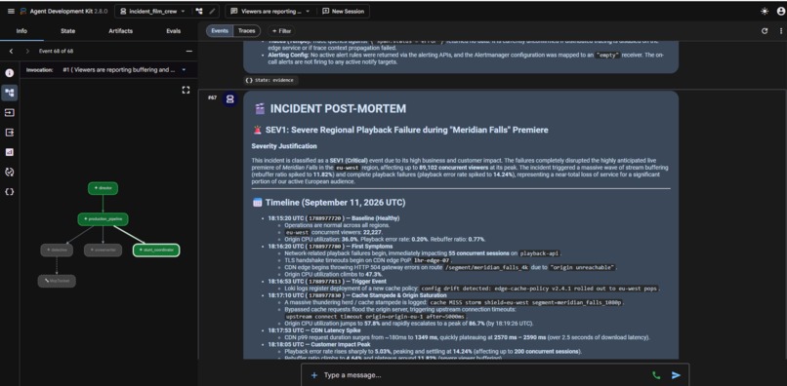
Task: Click the pencil edit icon in top bar
Action: coord(213,11)
